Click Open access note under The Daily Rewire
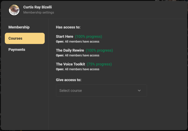188x131 pixels. (x=78, y=55)
